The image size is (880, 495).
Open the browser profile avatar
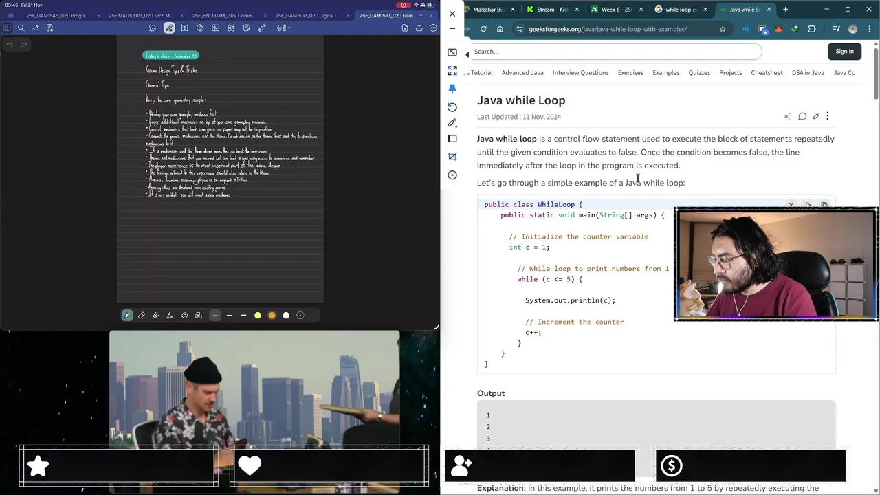(x=853, y=29)
